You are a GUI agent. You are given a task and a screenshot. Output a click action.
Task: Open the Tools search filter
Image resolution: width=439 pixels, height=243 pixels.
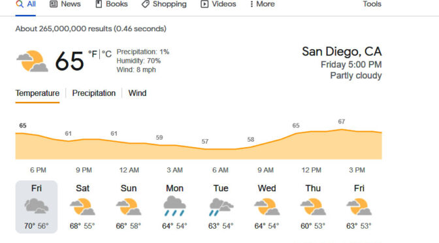pyautogui.click(x=372, y=4)
